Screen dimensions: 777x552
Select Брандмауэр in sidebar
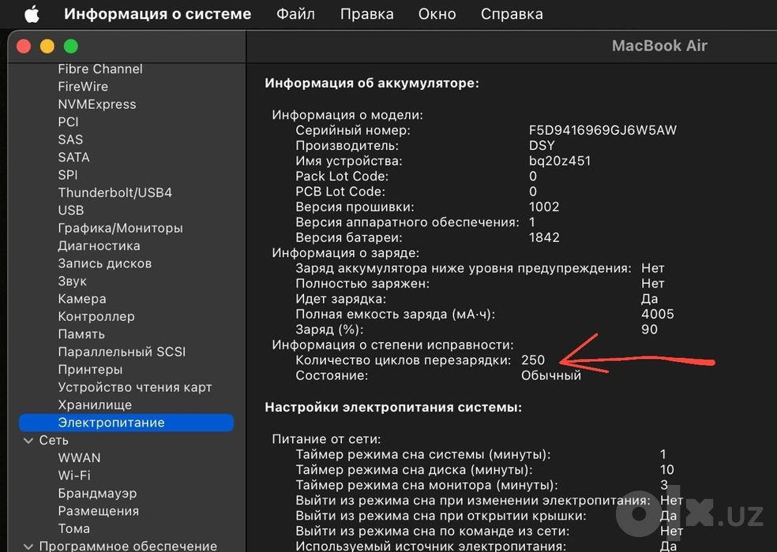click(x=97, y=494)
